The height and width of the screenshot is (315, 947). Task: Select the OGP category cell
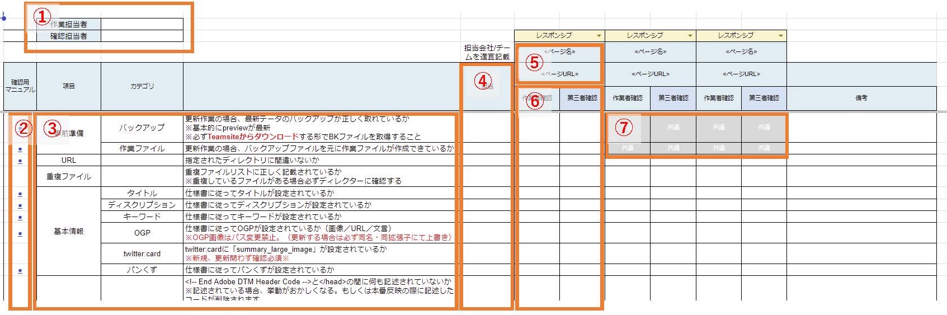pos(142,233)
